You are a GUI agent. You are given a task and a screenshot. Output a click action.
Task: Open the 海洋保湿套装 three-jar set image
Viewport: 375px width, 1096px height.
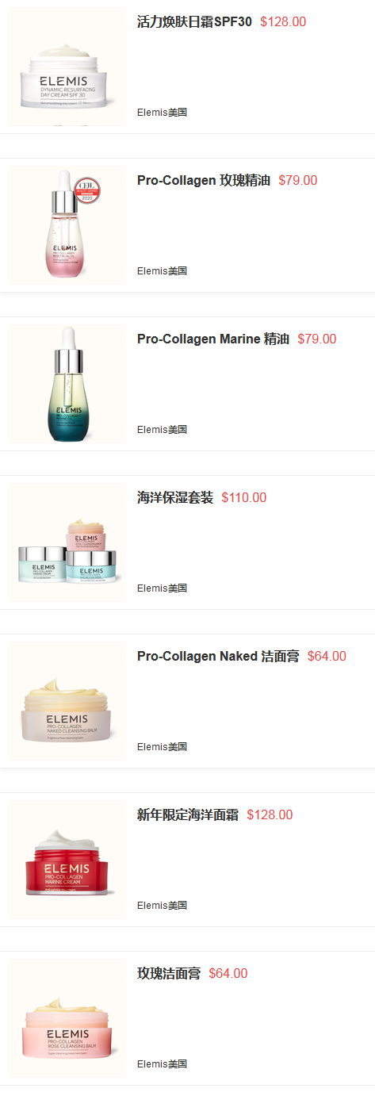(x=67, y=542)
